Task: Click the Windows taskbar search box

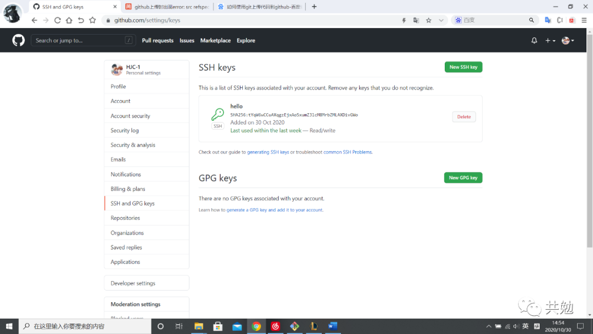Action: (x=85, y=326)
